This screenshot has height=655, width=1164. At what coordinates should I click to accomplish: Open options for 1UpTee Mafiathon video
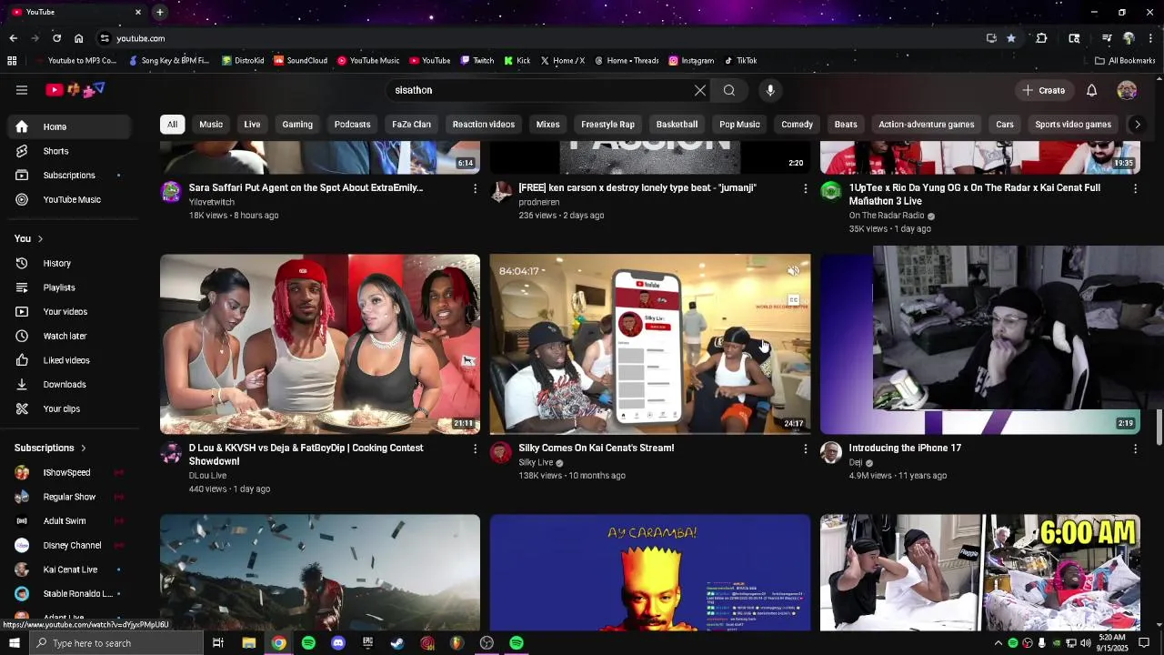1135,188
